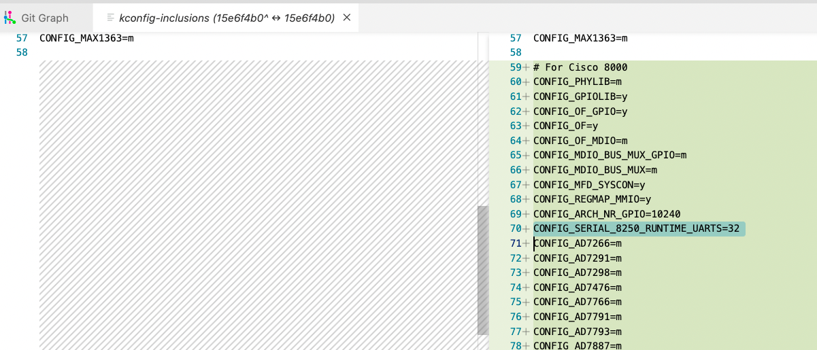817x350 pixels.
Task: Click the CONFIG_MFD_SYSCON=y line
Action: 589,185
